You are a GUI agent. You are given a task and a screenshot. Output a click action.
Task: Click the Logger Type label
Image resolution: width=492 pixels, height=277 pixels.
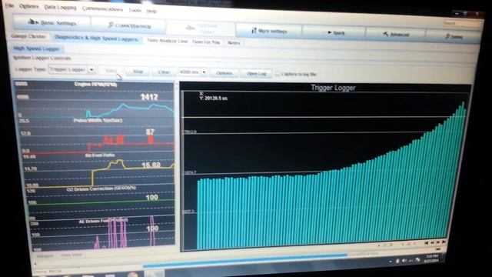point(31,68)
